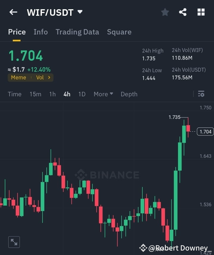Image resolution: width=214 pixels, height=255 pixels.
Task: Open the Square tab
Action: pyautogui.click(x=119, y=32)
